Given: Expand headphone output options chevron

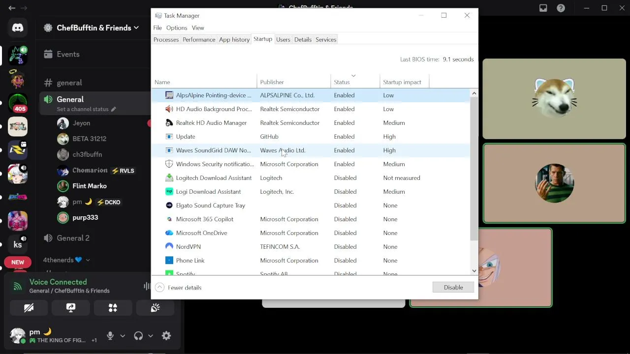Looking at the screenshot, I should 151,336.
